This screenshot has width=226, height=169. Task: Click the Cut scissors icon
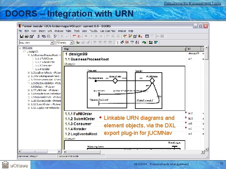pyautogui.click(x=39, y=36)
